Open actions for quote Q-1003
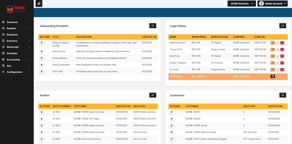This screenshot has width=292, height=144. click(x=42, y=126)
